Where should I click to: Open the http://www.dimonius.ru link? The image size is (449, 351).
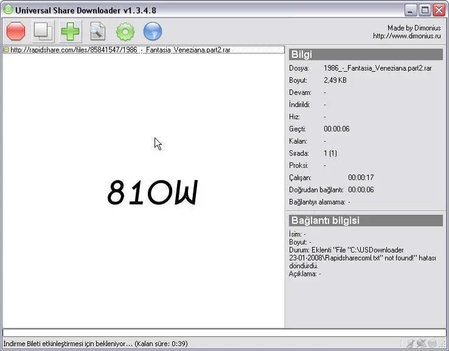click(x=406, y=36)
